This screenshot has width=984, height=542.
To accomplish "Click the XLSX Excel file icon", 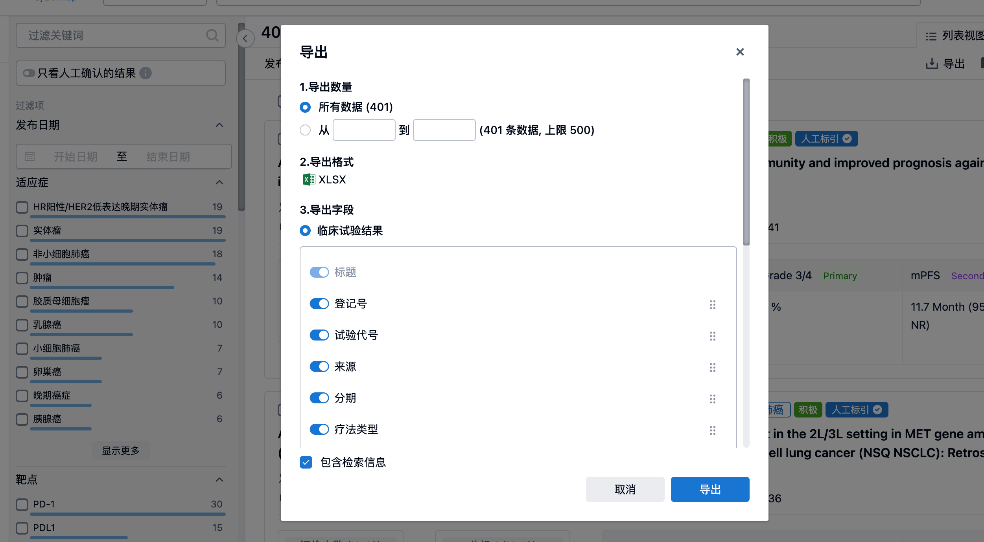I will tap(309, 179).
